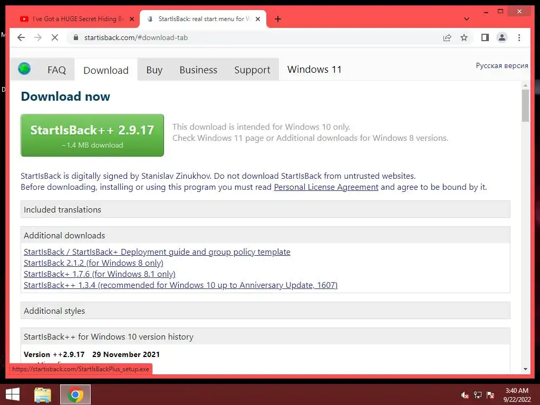Screen dimensions: 540x405
Task: Open Chrome's three-dot menu
Action: [x=519, y=37]
